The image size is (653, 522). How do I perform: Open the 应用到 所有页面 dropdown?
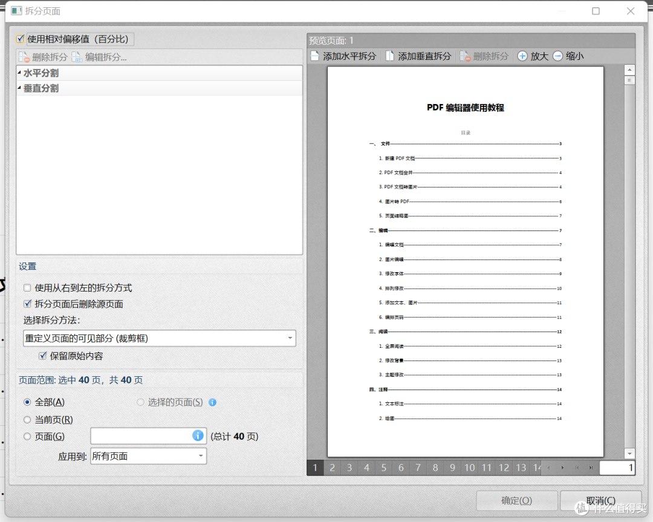[148, 455]
